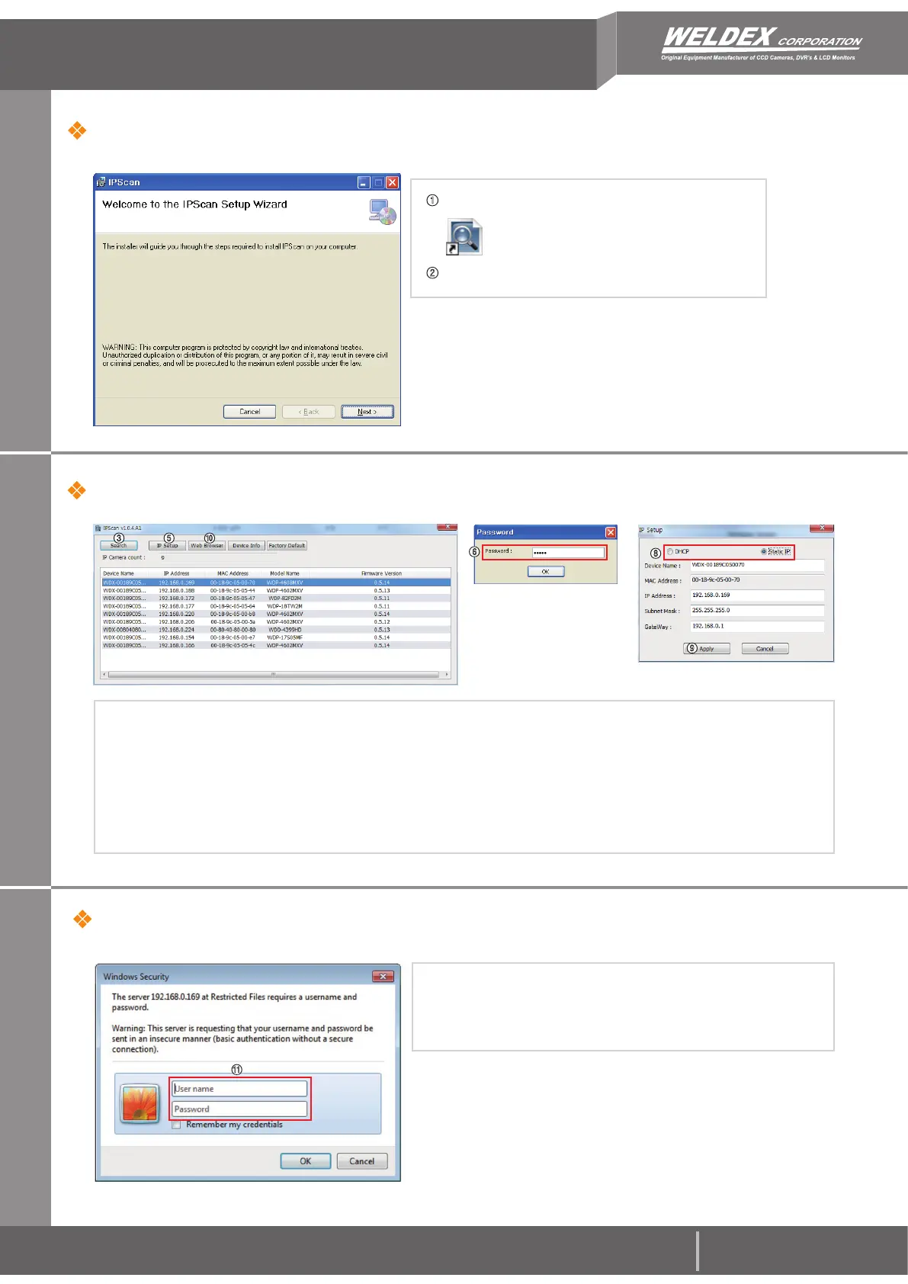The height and width of the screenshot is (1284, 908).
Task: Click the User name field in Windows Security
Action: coord(239,1089)
